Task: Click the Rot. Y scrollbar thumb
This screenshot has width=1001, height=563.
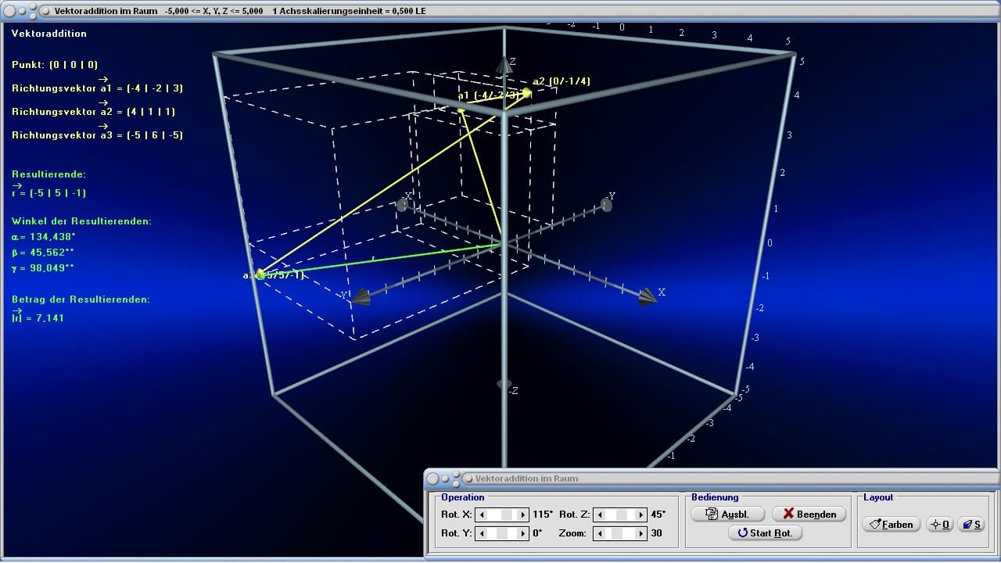Action: pos(503,533)
